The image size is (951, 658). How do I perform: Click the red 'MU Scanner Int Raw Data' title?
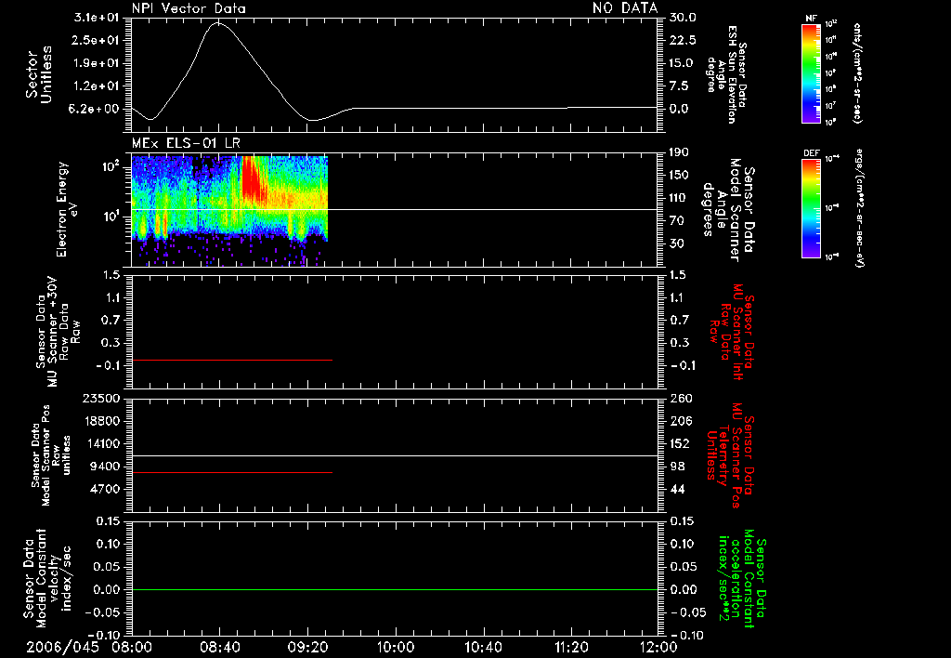[x=732, y=332]
